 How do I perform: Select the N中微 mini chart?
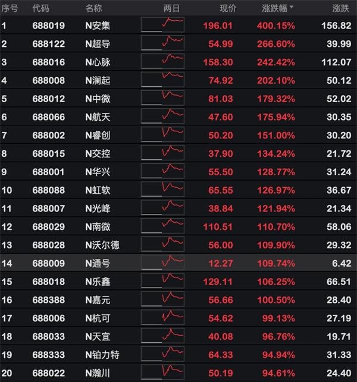pos(162,97)
